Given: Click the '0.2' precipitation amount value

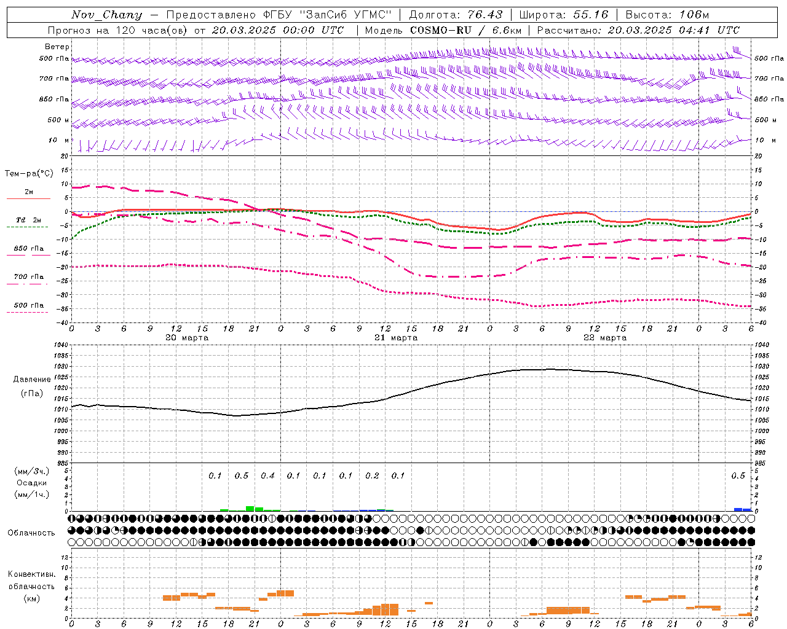Looking at the screenshot, I should click(x=372, y=475).
